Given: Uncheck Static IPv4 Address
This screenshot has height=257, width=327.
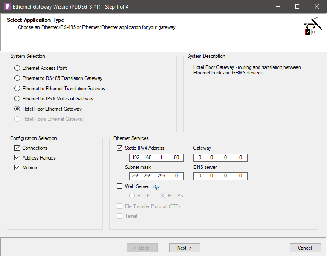Looking at the screenshot, I should tap(119, 148).
